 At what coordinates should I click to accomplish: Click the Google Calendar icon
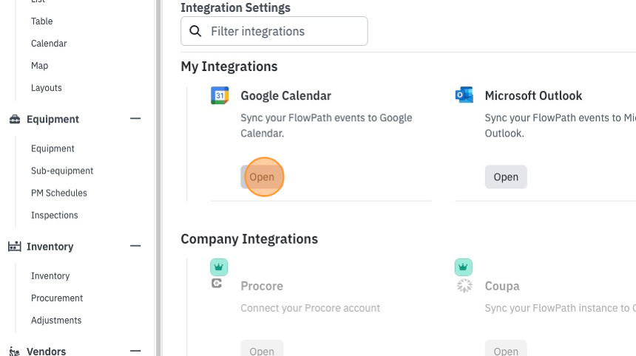point(220,95)
